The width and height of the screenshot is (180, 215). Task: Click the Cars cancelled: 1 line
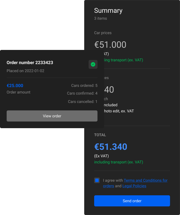pyautogui.click(x=83, y=102)
